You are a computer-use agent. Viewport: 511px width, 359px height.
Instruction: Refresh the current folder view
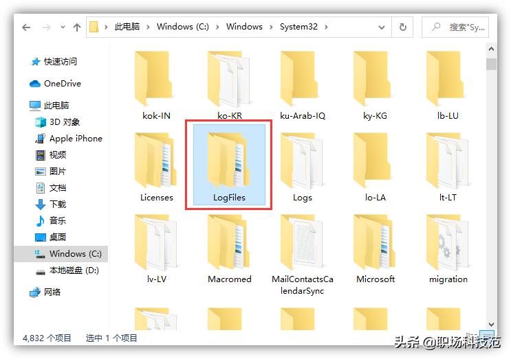[403, 27]
